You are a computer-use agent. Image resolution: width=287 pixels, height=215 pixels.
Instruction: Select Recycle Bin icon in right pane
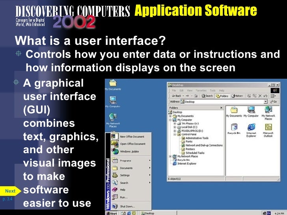point(234,129)
